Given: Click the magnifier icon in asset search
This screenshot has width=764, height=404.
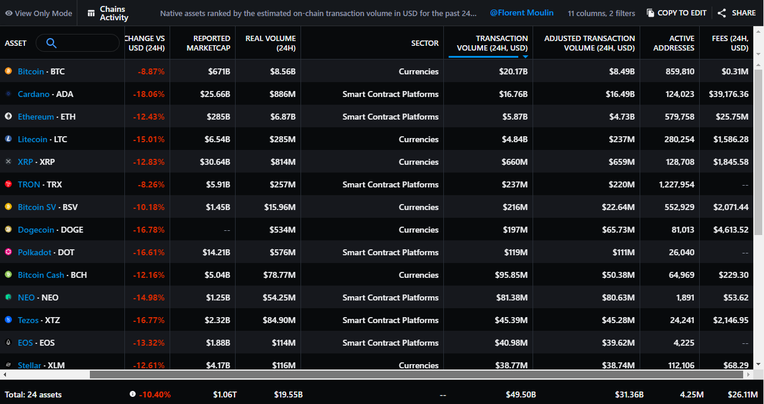Looking at the screenshot, I should tap(51, 43).
